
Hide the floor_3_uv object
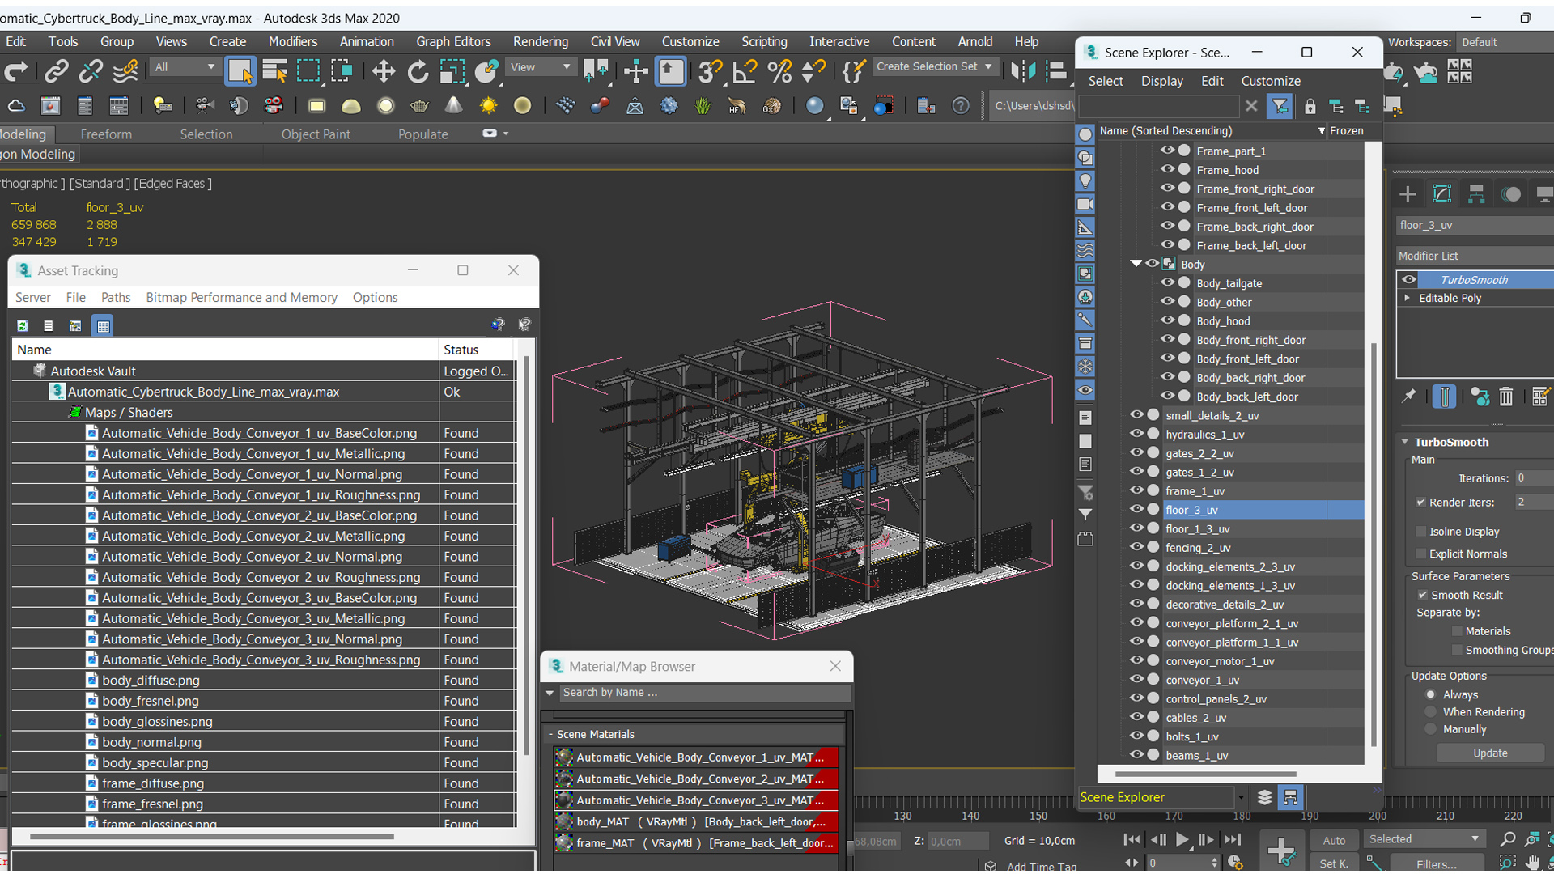(1136, 509)
